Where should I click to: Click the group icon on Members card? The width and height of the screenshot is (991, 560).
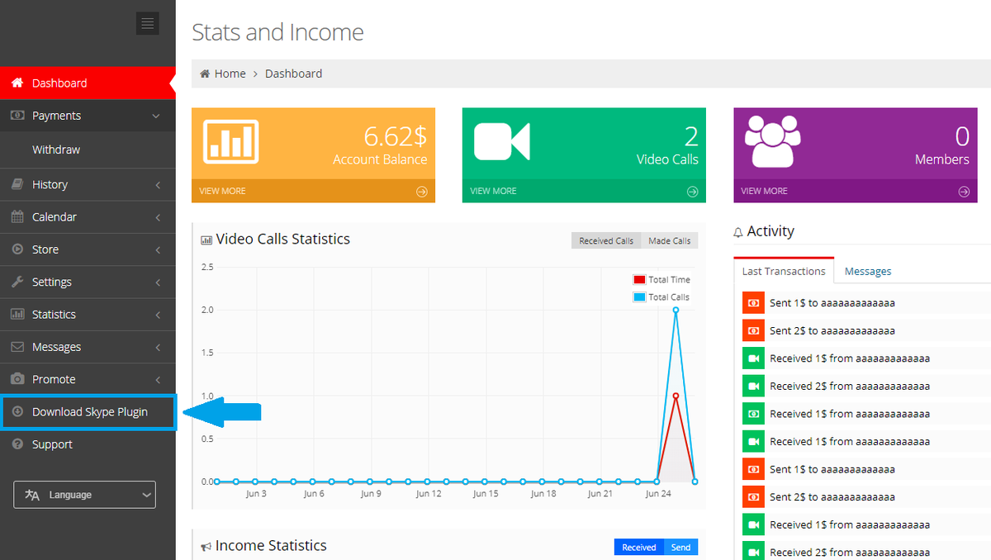tap(773, 140)
